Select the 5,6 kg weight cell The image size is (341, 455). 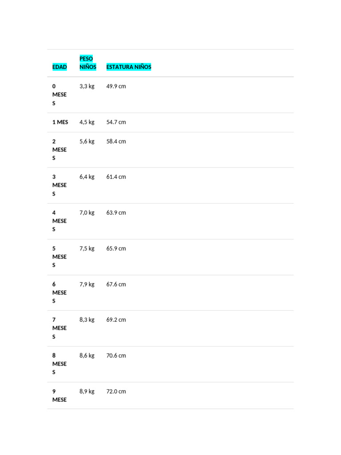(x=87, y=141)
